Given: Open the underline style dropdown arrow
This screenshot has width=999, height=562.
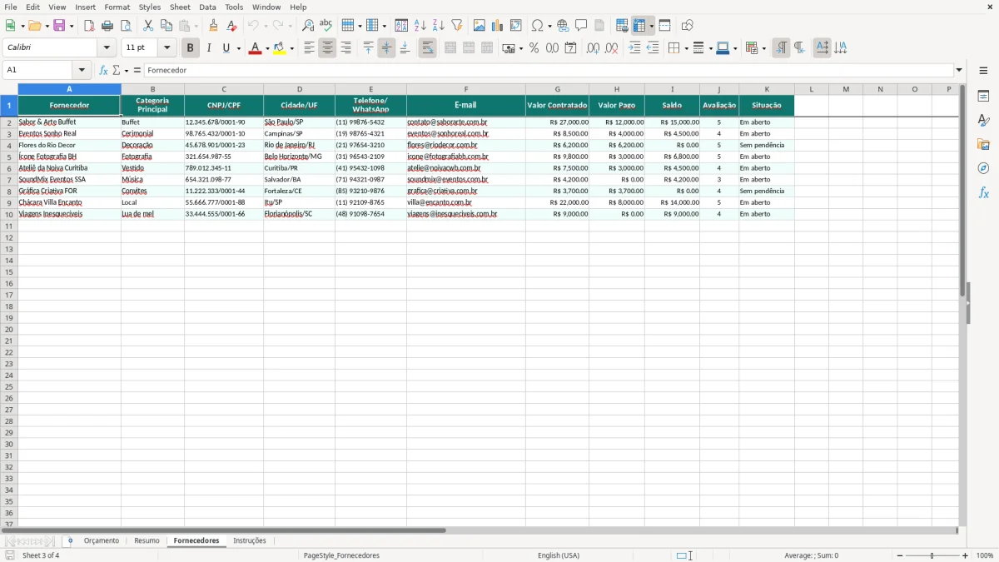Looking at the screenshot, I should 238,48.
